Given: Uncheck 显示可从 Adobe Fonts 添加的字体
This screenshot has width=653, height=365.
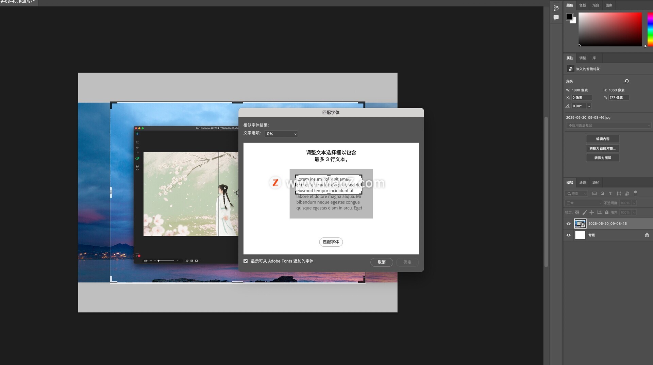Looking at the screenshot, I should coord(246,261).
